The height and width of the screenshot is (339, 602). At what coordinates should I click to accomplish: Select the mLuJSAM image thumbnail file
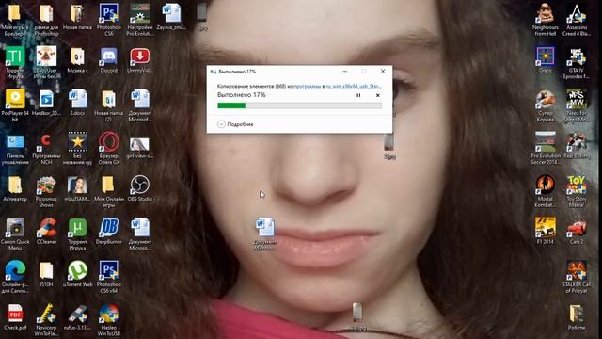[x=77, y=188]
